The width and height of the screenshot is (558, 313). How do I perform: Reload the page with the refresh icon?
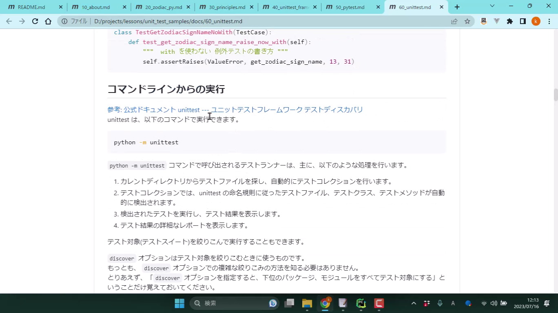pos(35,22)
